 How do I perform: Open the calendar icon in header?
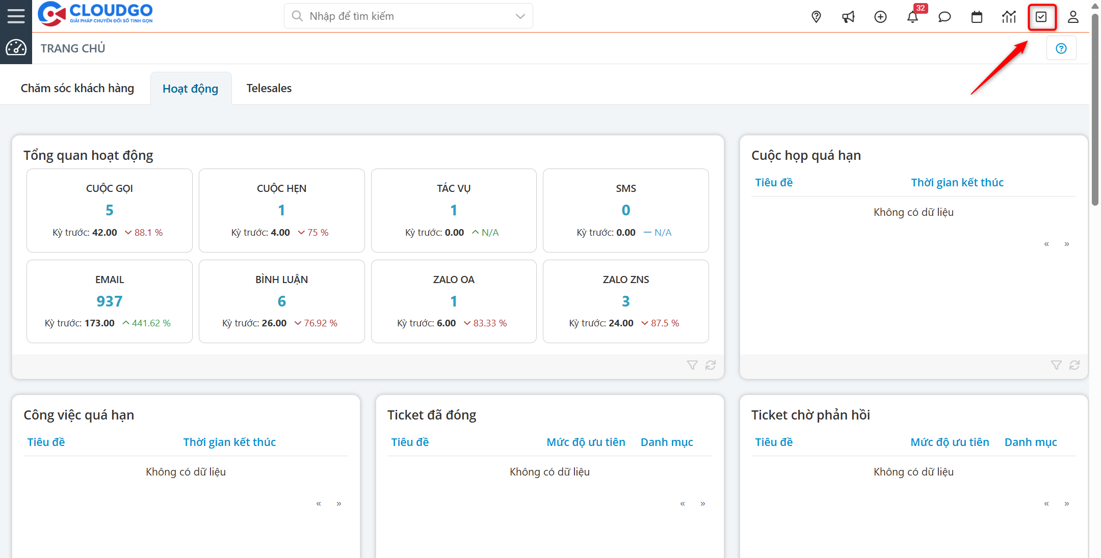click(x=977, y=17)
